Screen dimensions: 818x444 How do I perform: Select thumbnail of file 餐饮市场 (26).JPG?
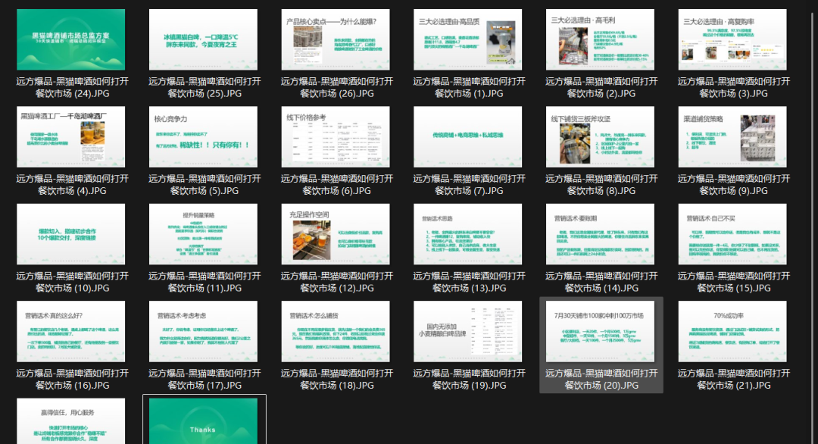click(x=336, y=39)
